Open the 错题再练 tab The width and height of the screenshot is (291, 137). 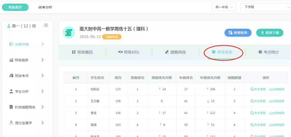(175, 52)
